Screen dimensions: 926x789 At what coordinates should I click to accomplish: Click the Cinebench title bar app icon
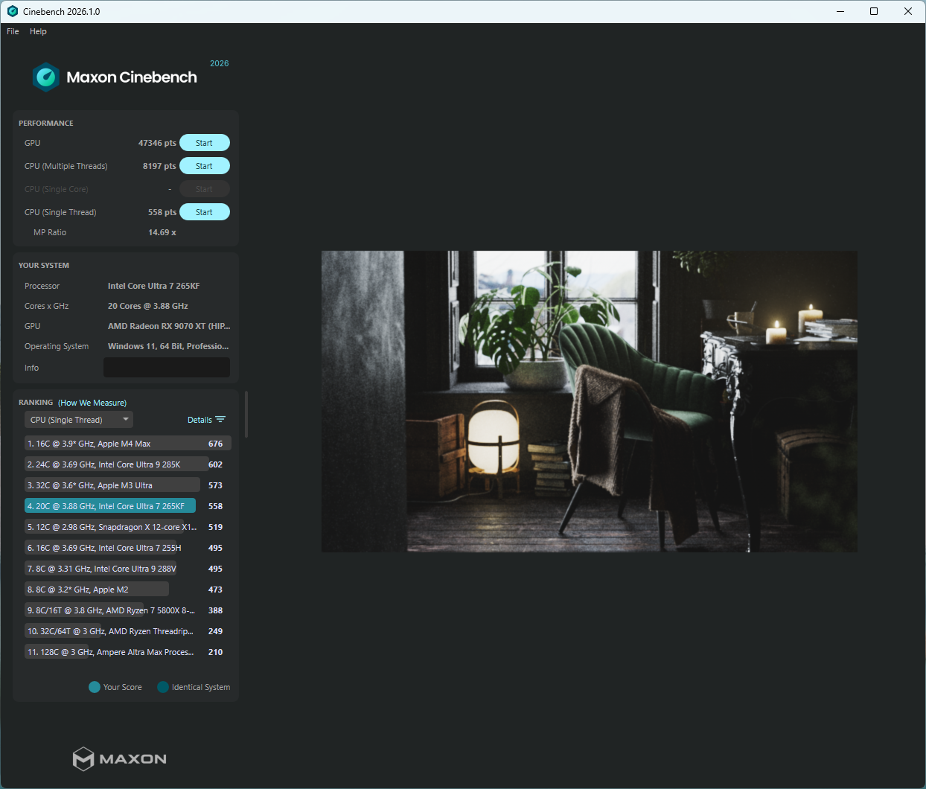13,11
